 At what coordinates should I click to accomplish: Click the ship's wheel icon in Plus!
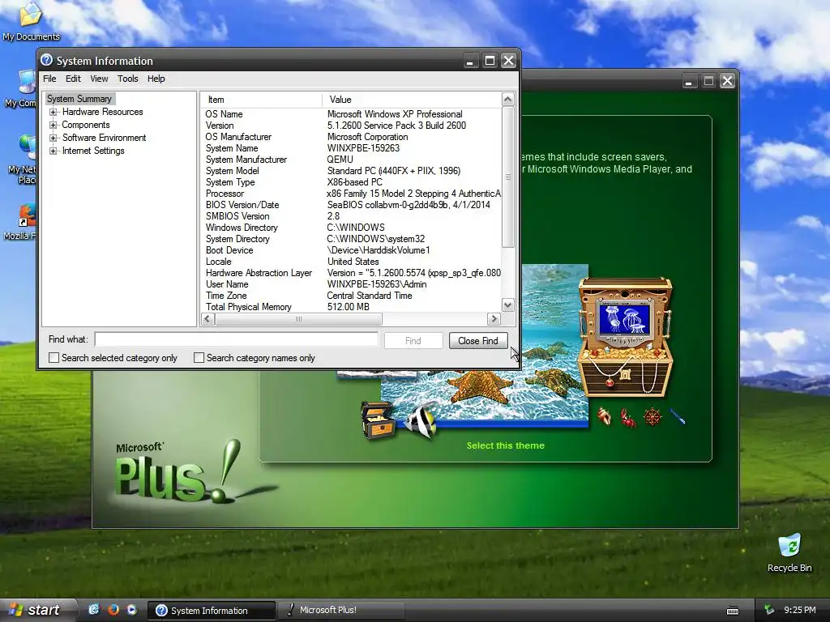click(652, 417)
